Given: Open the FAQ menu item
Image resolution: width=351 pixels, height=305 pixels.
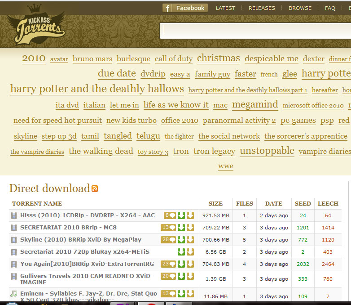Looking at the screenshot, I should pyautogui.click(x=330, y=8).
